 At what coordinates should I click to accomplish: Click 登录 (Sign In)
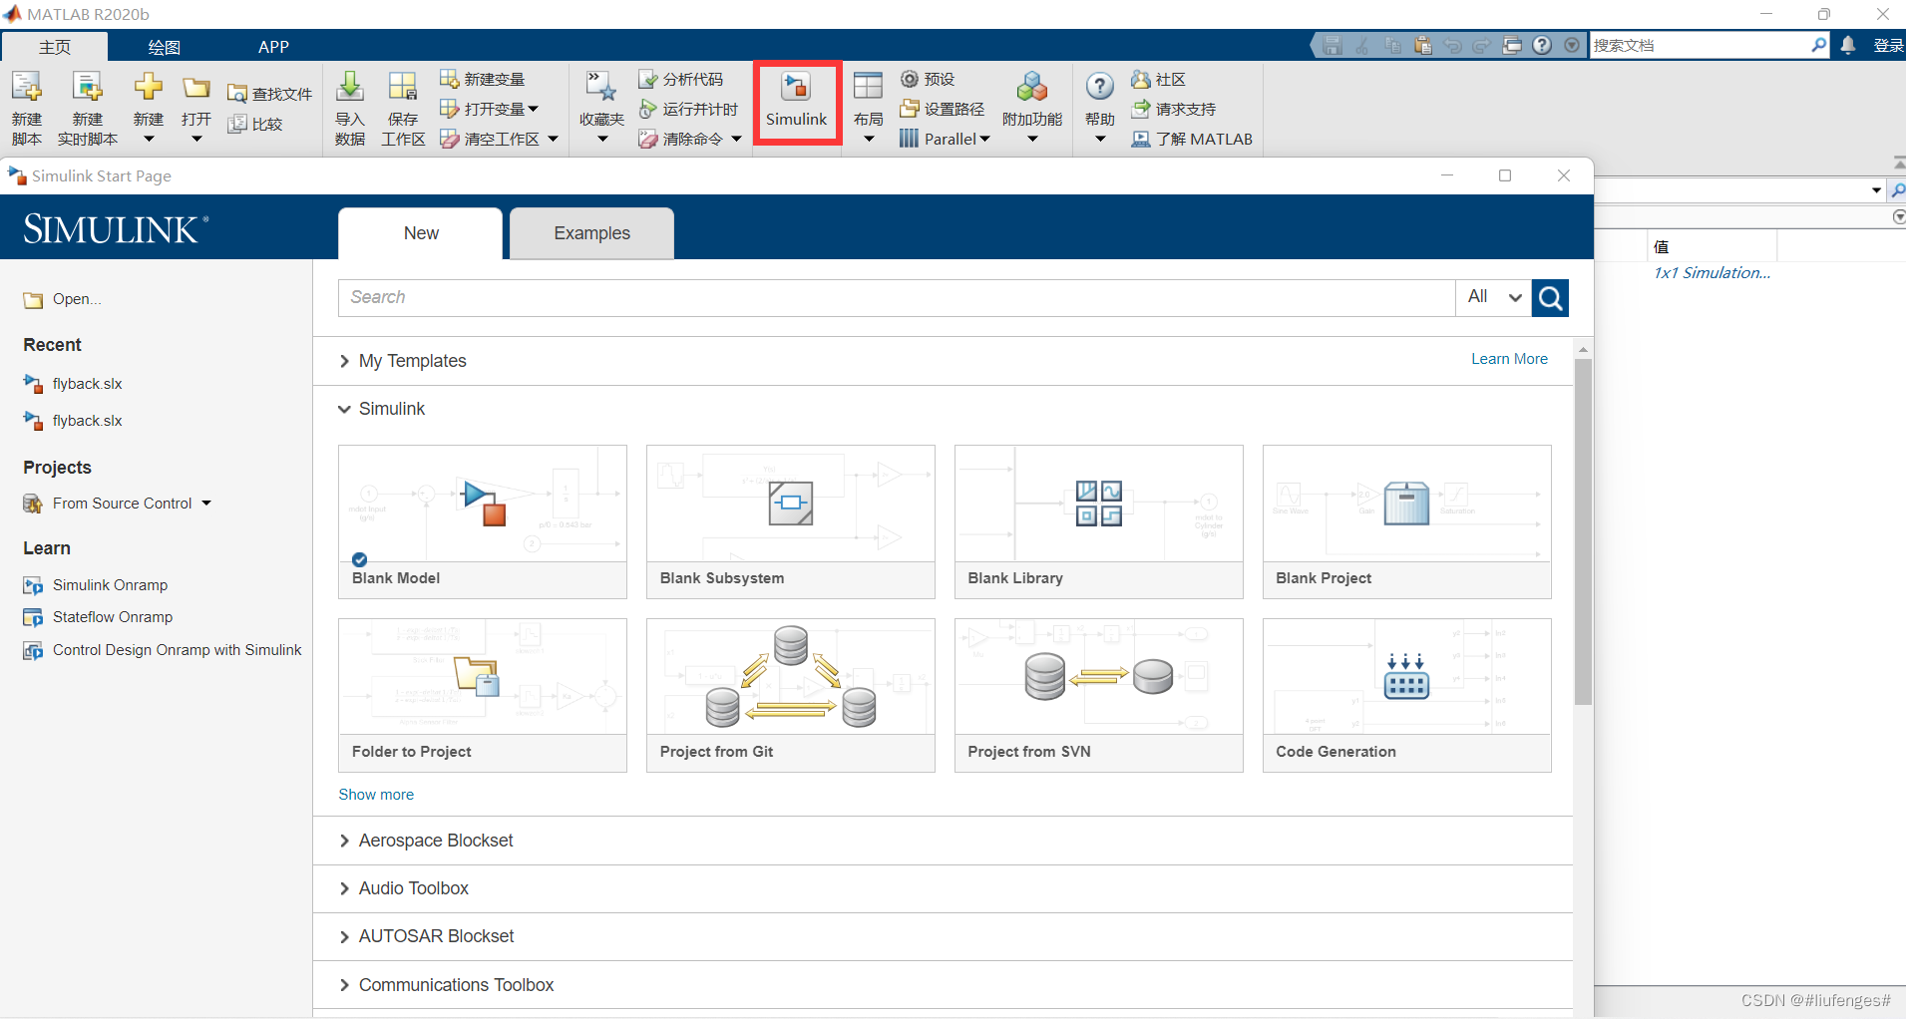tap(1888, 45)
